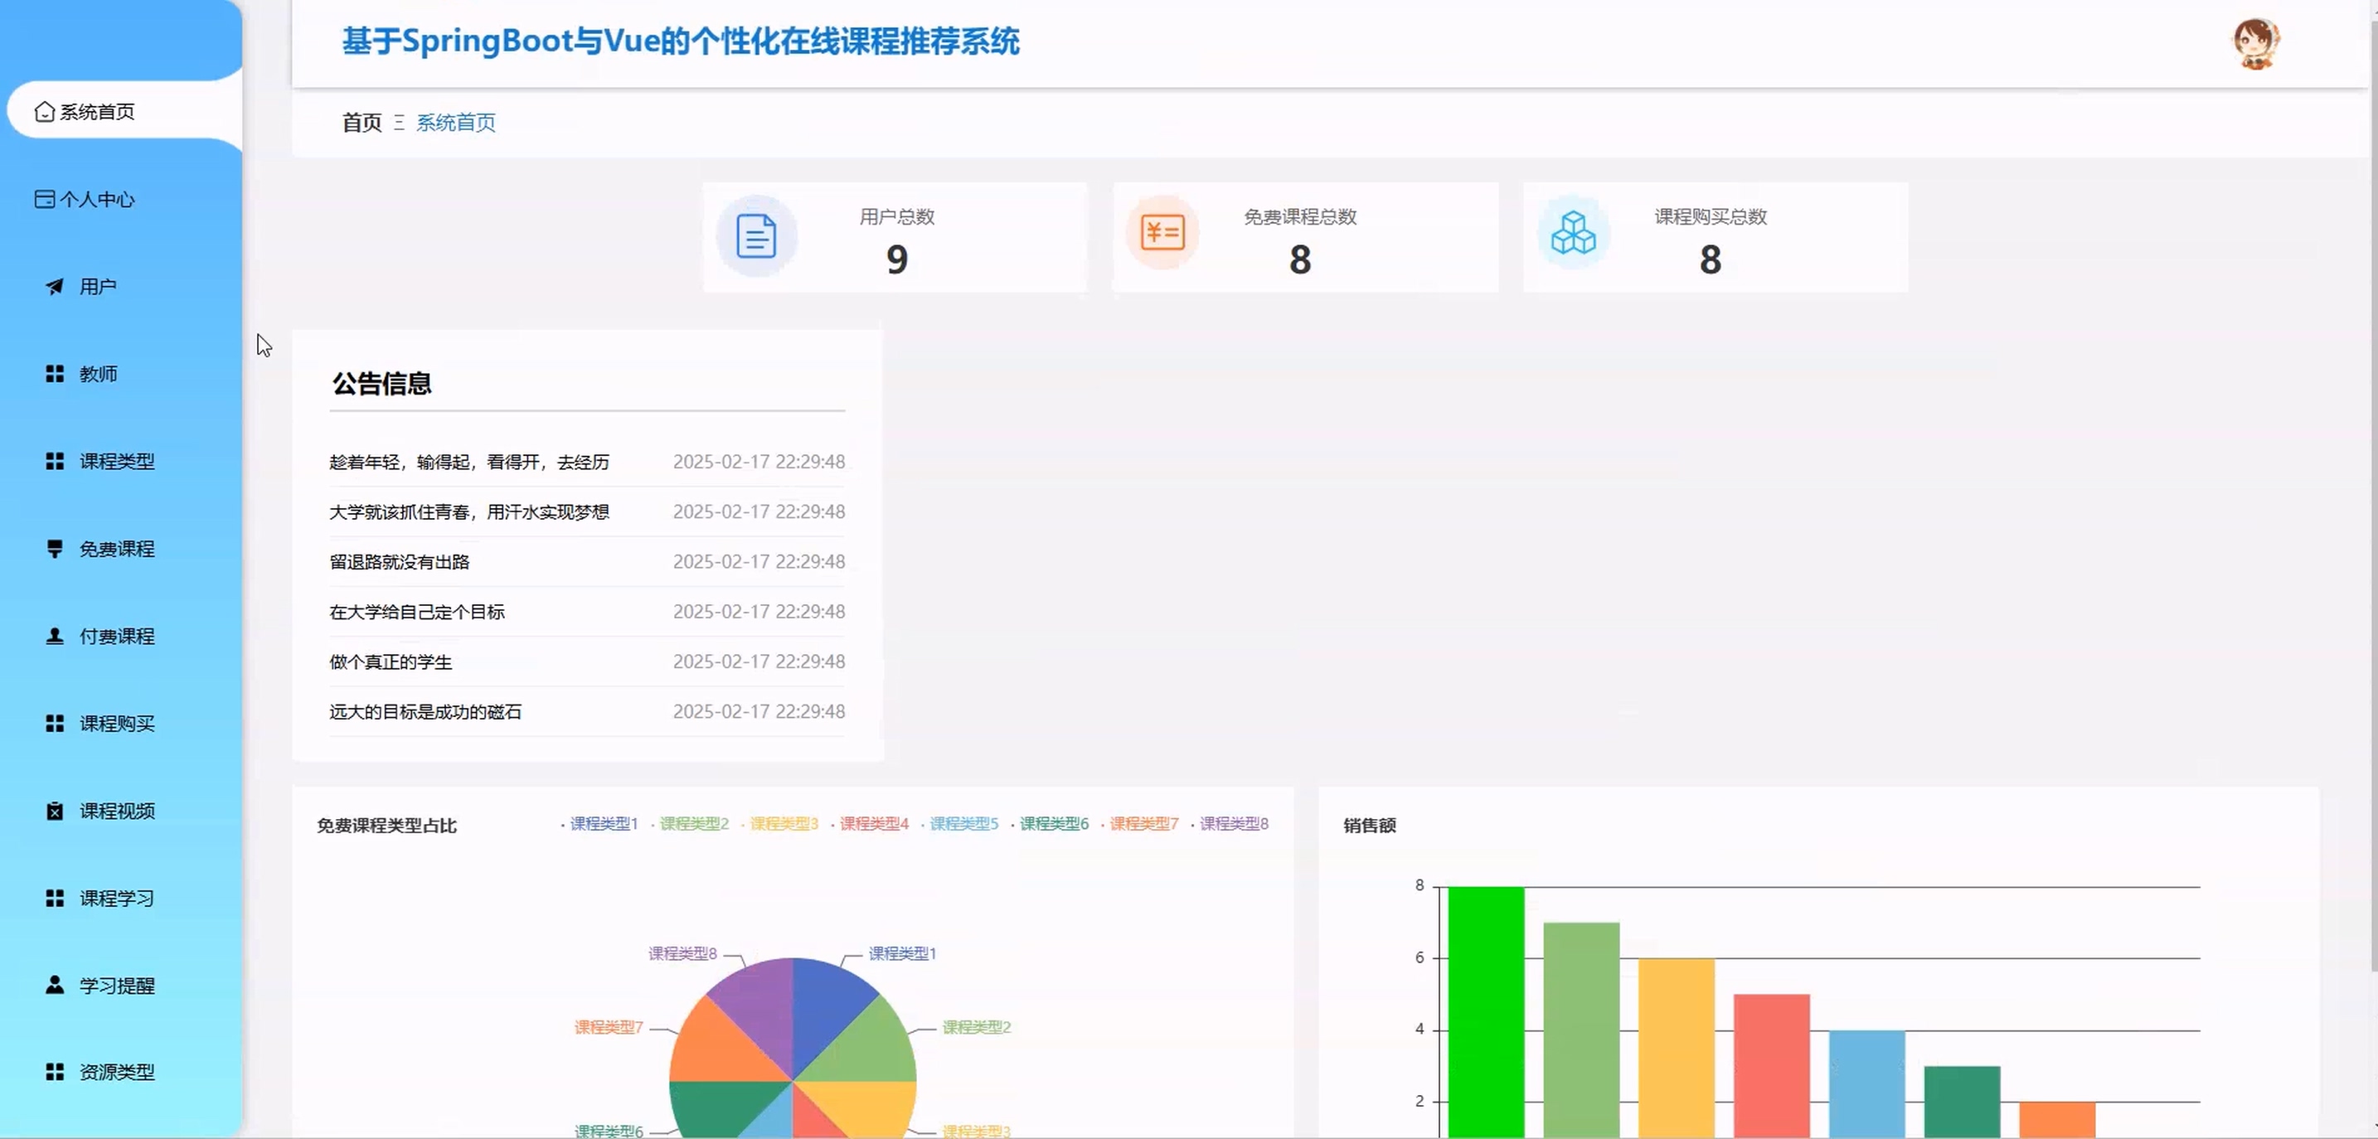The width and height of the screenshot is (2378, 1139).
Task: Open the 付费课程 menu item
Action: click(x=116, y=637)
